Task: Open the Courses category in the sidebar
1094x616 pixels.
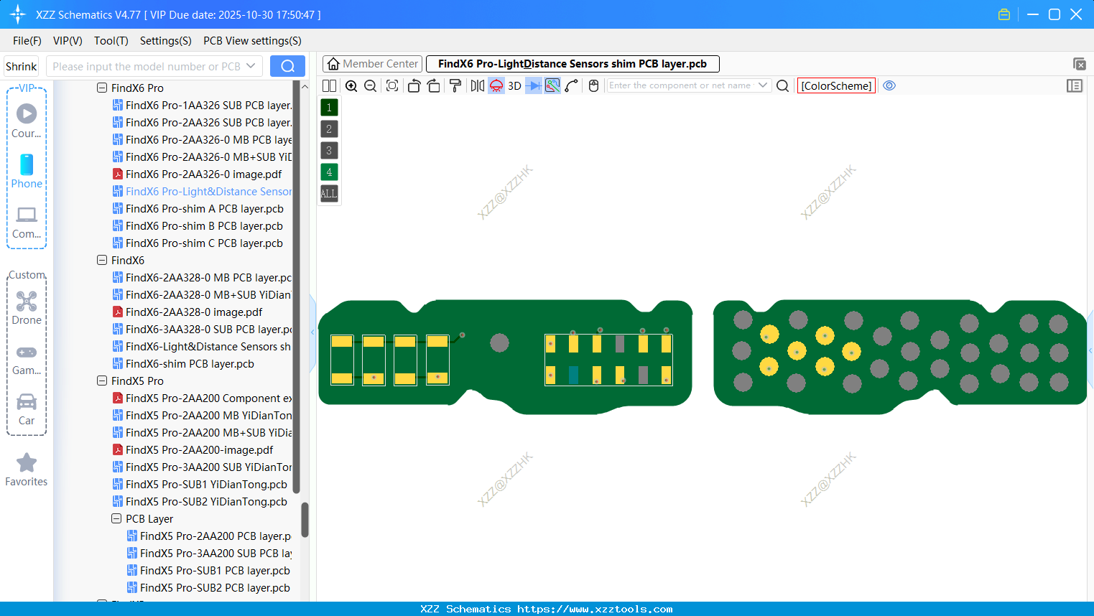Action: [x=27, y=121]
